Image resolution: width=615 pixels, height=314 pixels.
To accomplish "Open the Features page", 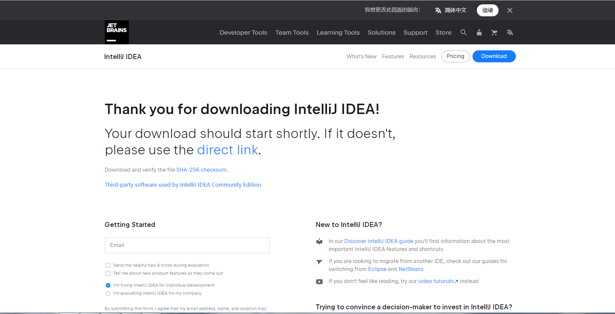I will 393,56.
